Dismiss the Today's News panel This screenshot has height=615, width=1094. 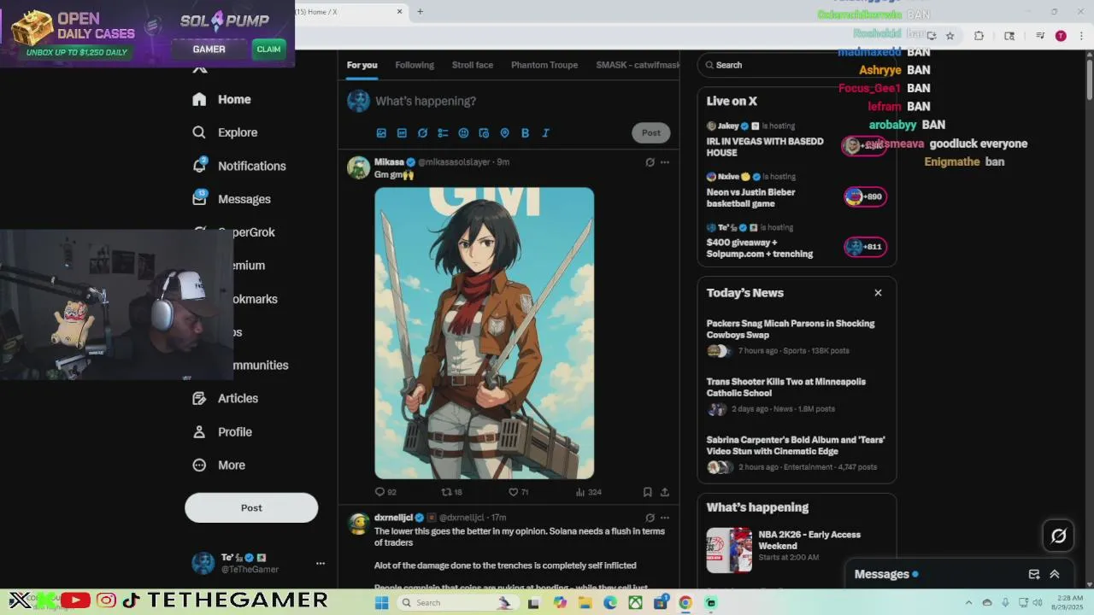coord(878,292)
